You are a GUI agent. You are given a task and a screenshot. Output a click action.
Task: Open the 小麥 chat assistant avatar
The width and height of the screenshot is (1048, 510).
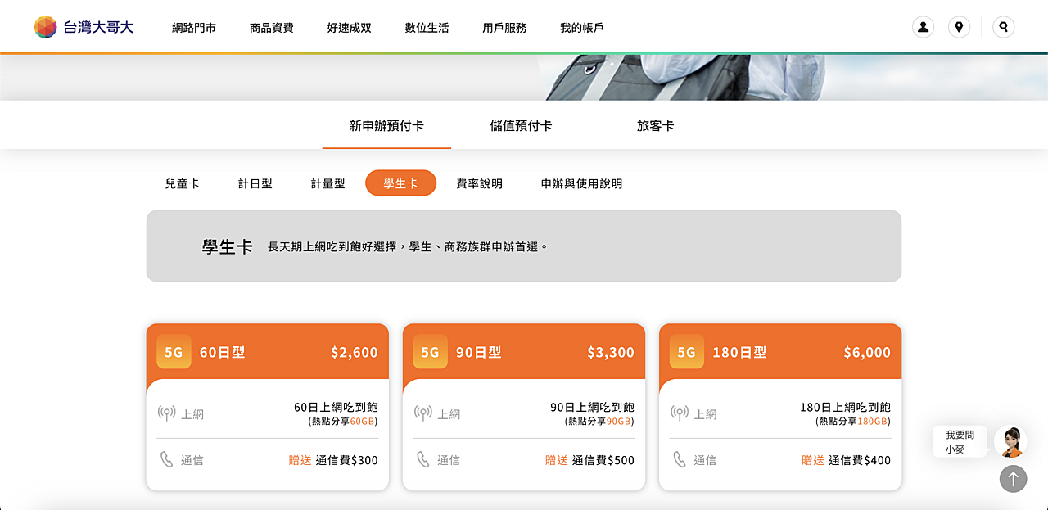[x=1010, y=442]
